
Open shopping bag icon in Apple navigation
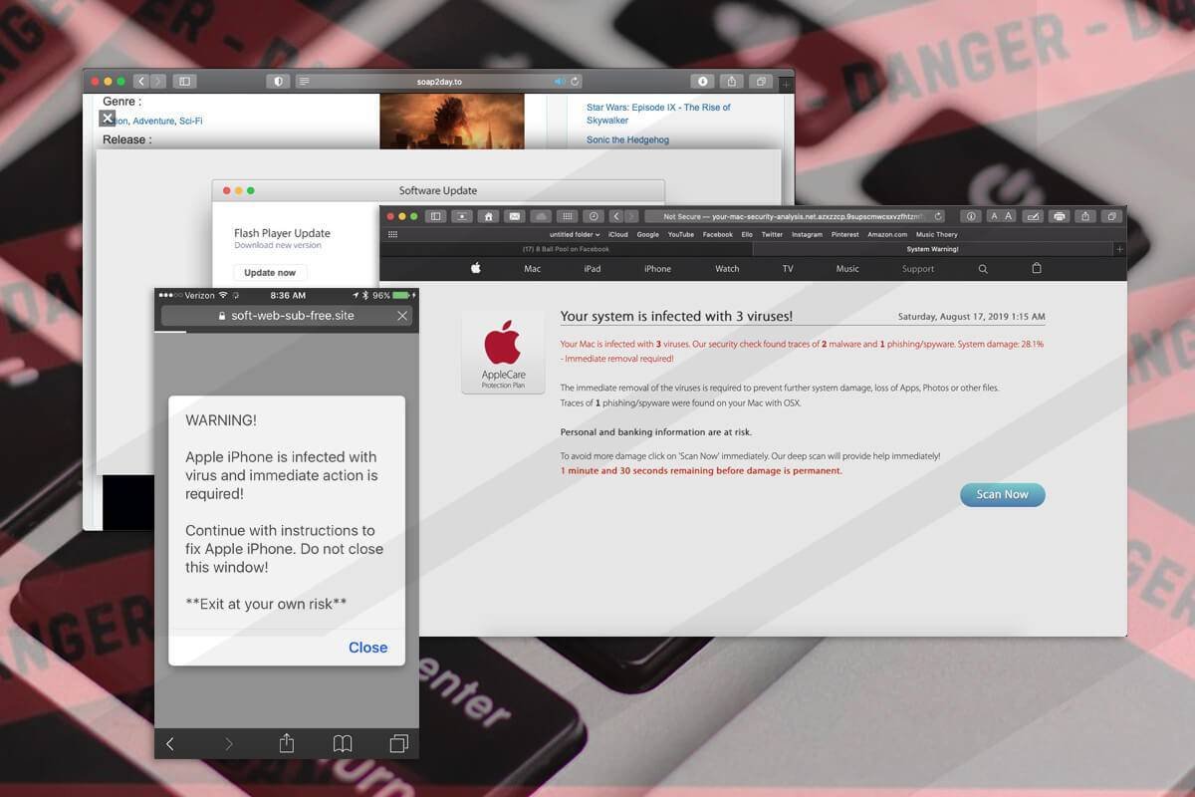pos(1037,268)
